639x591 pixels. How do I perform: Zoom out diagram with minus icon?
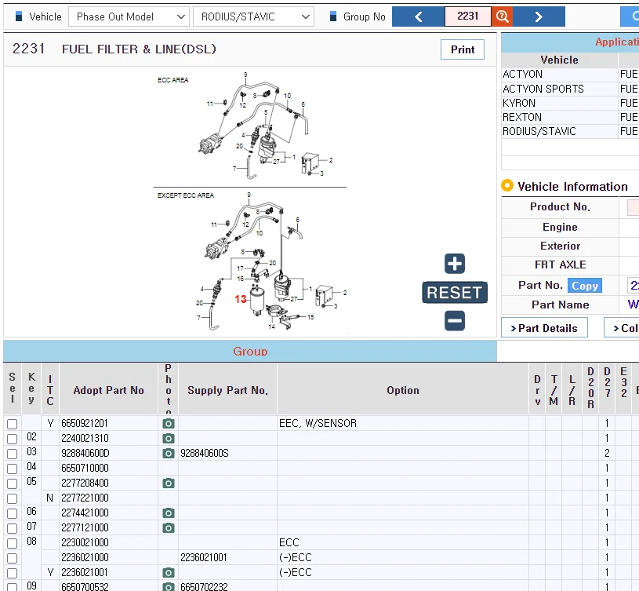coord(455,320)
